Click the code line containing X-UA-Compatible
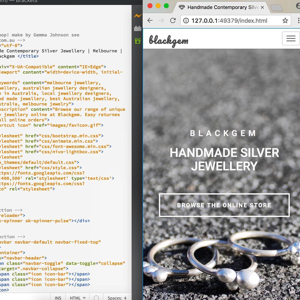This screenshot has width=300, height=300. coord(53,67)
